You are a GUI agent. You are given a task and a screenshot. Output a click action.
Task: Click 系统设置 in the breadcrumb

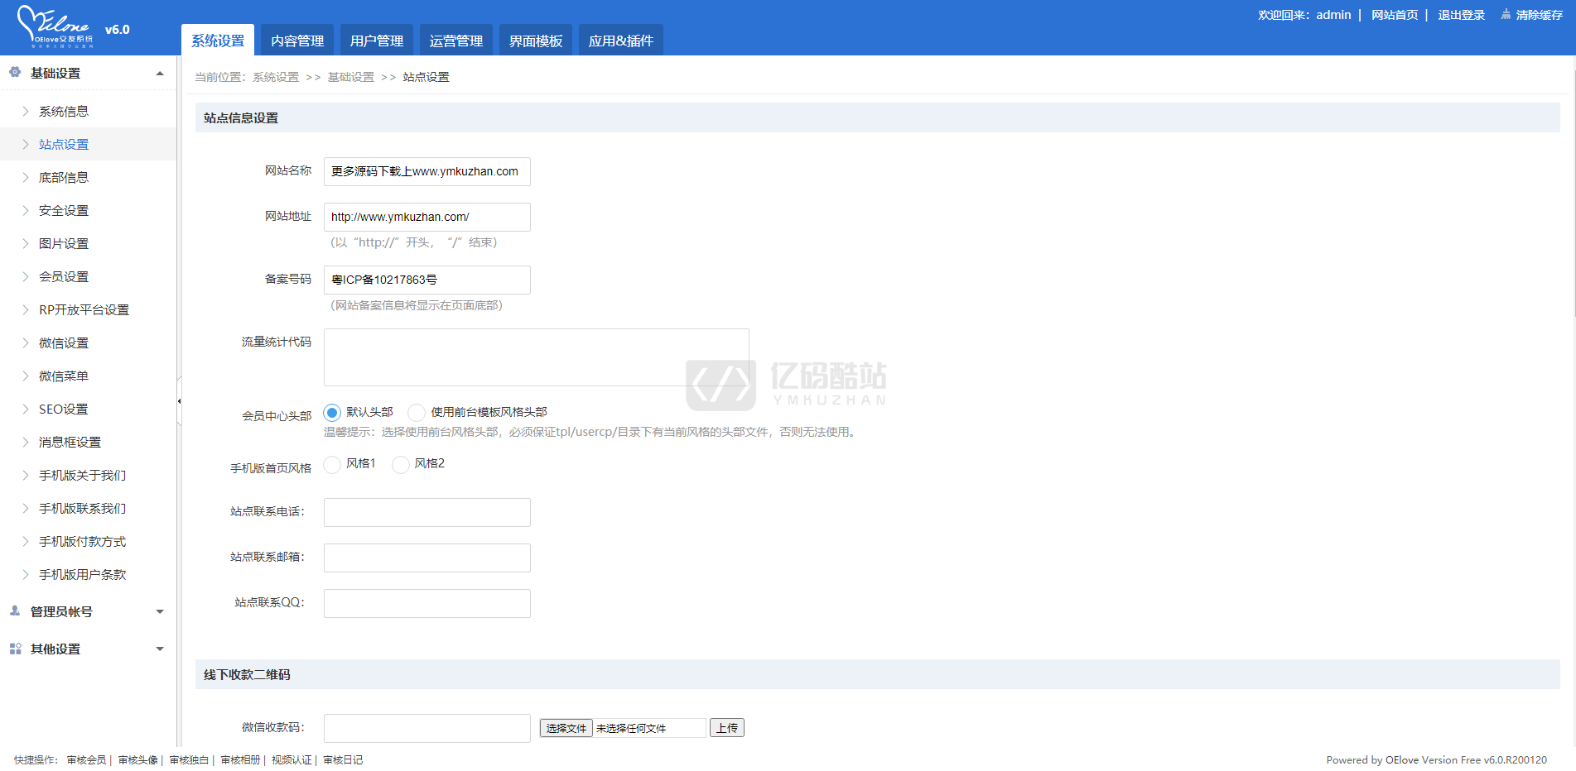(x=276, y=77)
